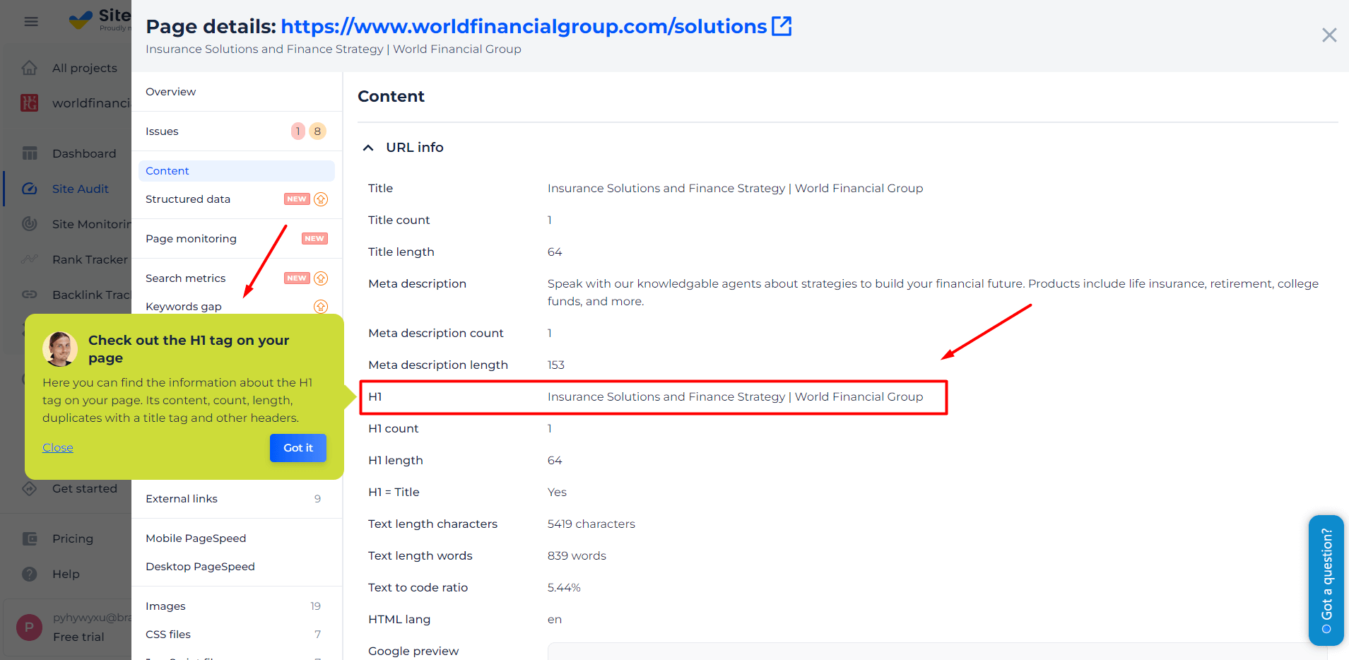Click the '5419 characters' value
Screen dimensions: 1349x660
coord(591,524)
